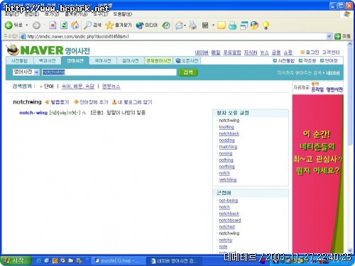Image resolution: width=355 pixels, height=266 pixels.
Task: Open the 검색 Search magnifier toolbar button
Action: [92, 25]
